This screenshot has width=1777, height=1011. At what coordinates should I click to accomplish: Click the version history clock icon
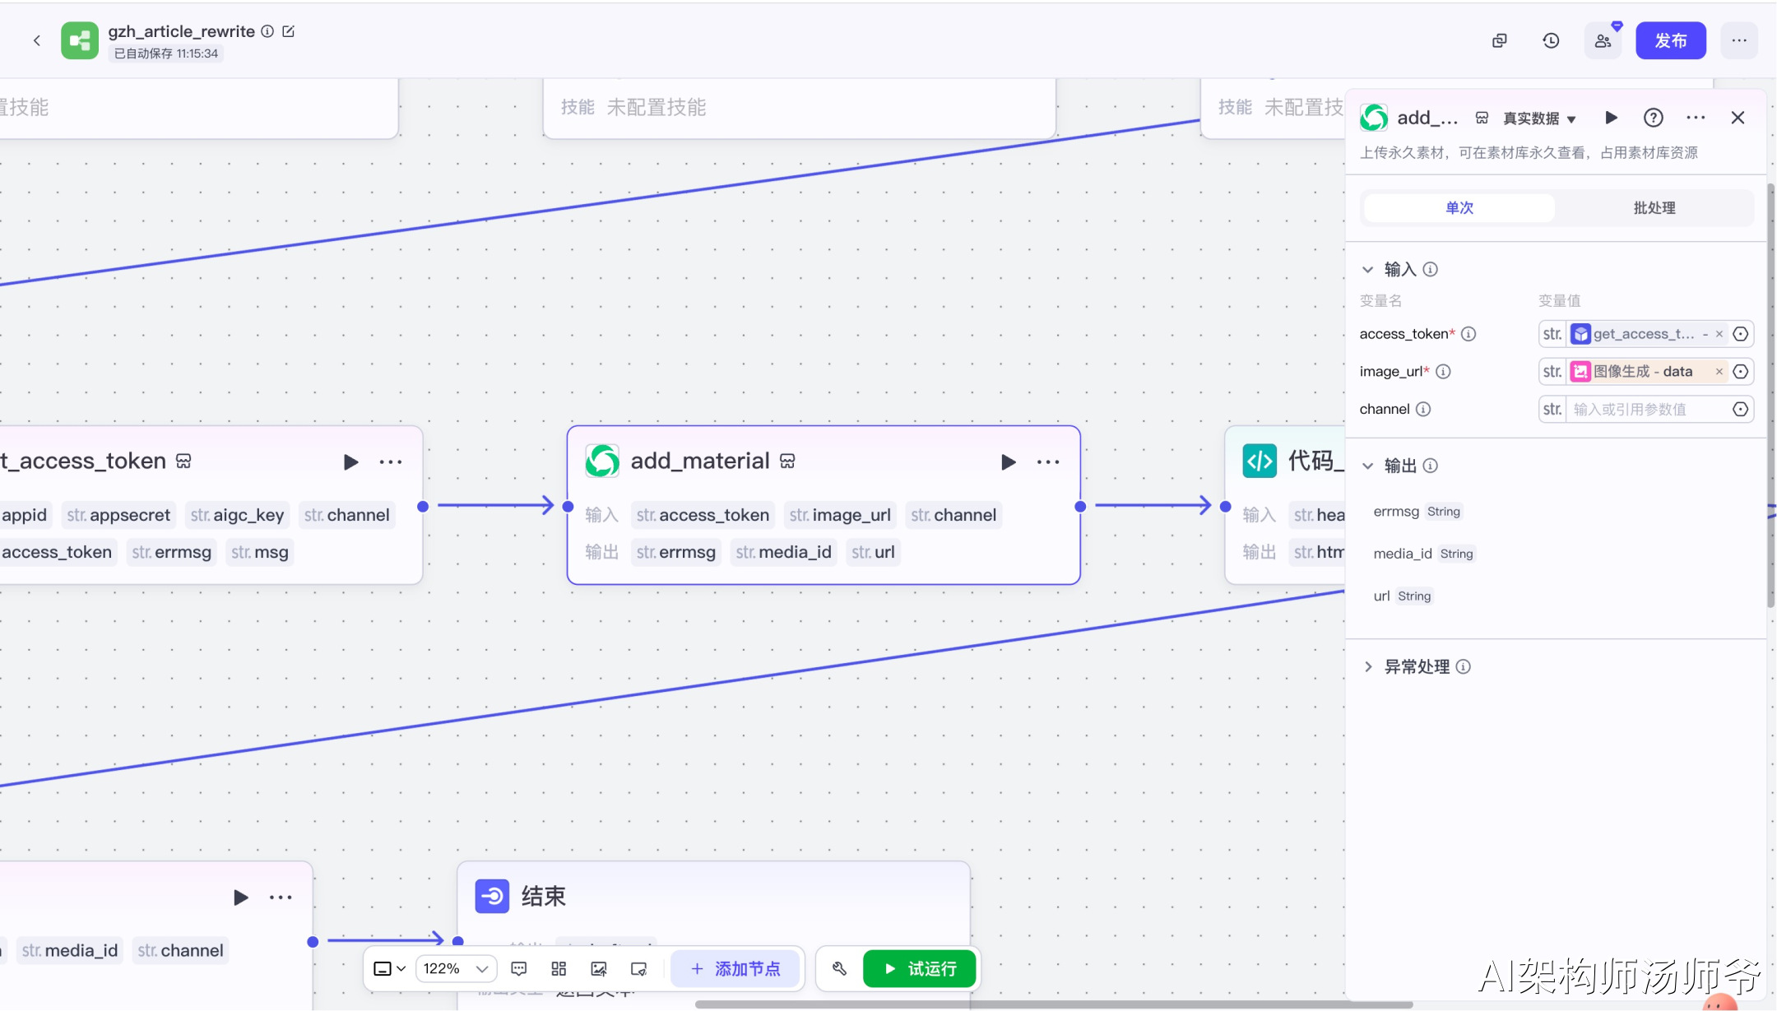[1551, 41]
